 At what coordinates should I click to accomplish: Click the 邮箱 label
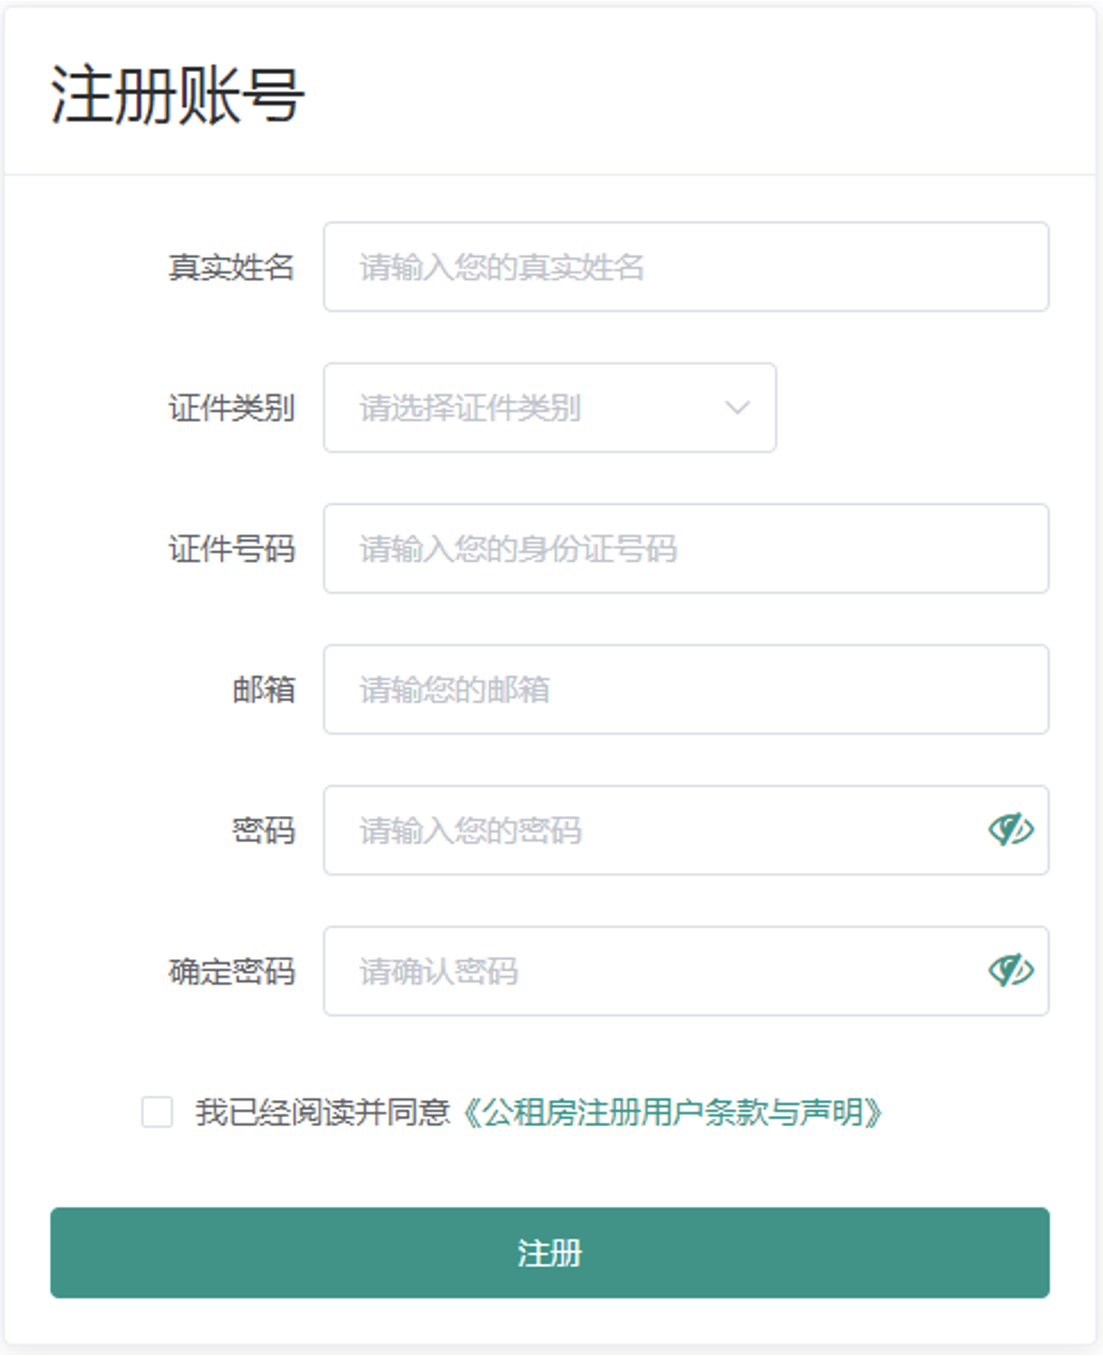point(263,689)
